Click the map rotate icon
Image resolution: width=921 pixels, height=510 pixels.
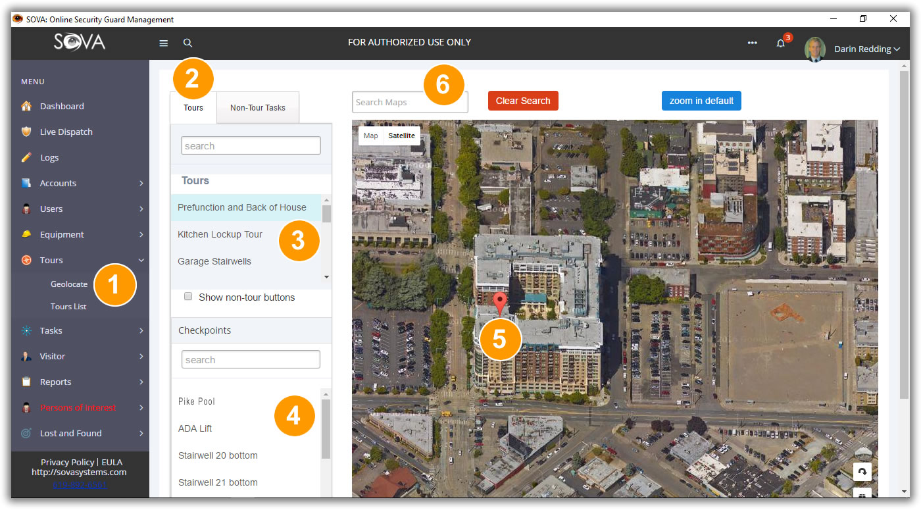click(x=862, y=471)
